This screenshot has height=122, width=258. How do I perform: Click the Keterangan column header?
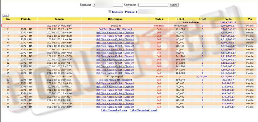tap(115, 19)
